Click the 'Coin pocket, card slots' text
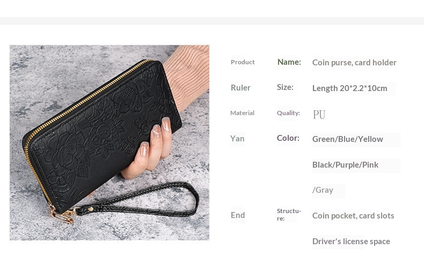Screen dimensions: 424x264 pyautogui.click(x=353, y=216)
